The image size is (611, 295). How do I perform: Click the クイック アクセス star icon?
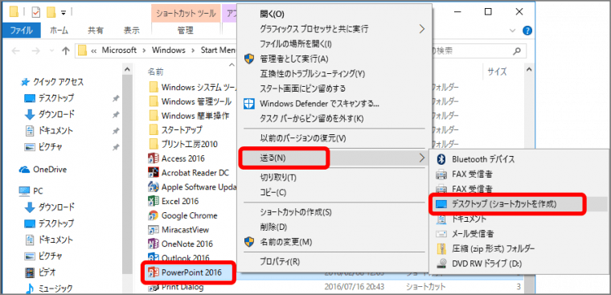coord(25,82)
